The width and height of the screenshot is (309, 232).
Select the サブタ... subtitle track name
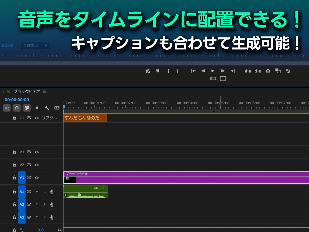[x=49, y=118]
